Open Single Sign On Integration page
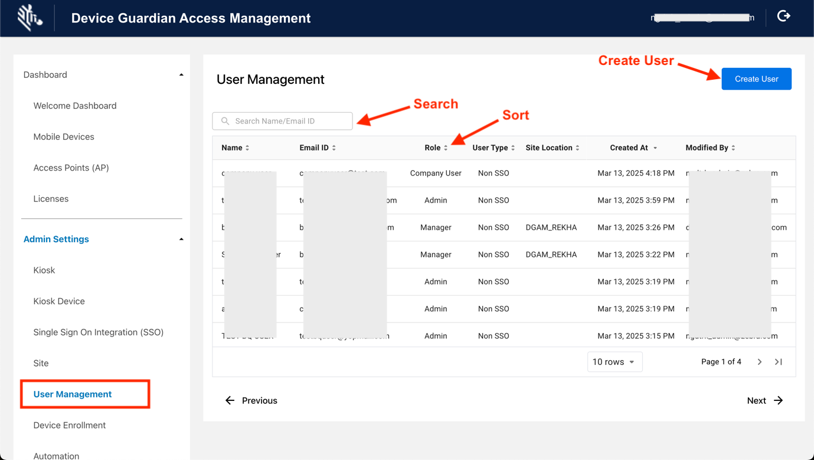Viewport: 814px width, 460px height. point(99,332)
